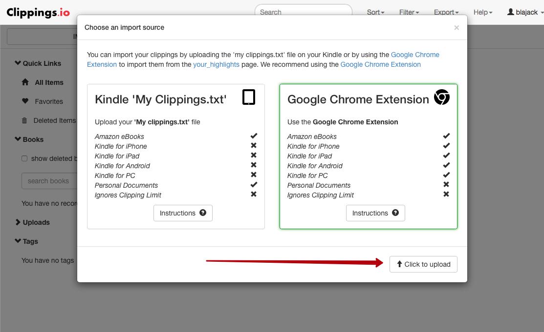Click the Kindle tablet device icon
Screen dimensions: 544x332
tap(249, 98)
